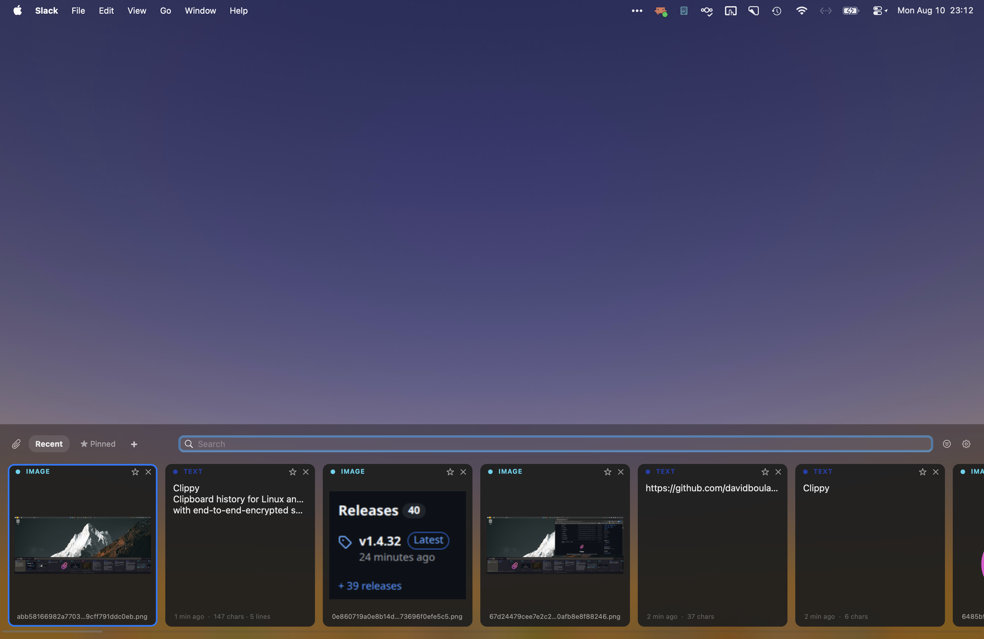Viewport: 984px width, 639px height.
Task: Open the Slack application menu
Action: pyautogui.click(x=46, y=10)
